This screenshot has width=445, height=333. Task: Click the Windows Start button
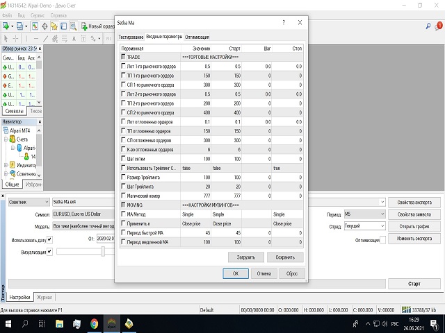[8, 323]
